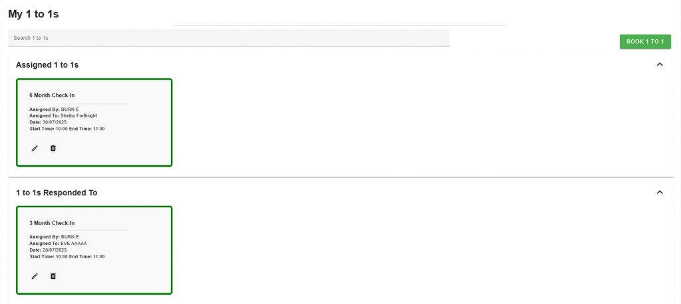This screenshot has width=681, height=304.
Task: Focus the Search 1 to 1s field
Action: pyautogui.click(x=228, y=38)
